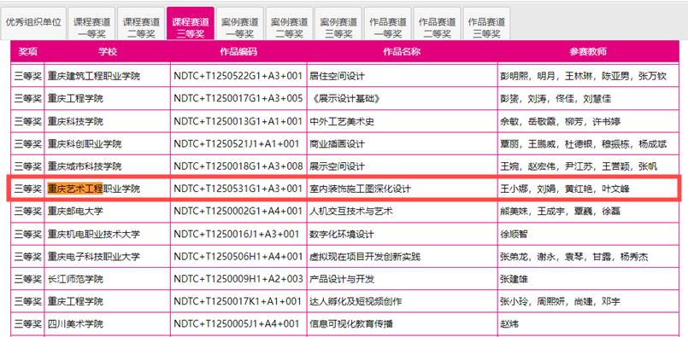Select school cell 四川美术学院
Viewport: 688px width, 337px height.
pyautogui.click(x=108, y=325)
